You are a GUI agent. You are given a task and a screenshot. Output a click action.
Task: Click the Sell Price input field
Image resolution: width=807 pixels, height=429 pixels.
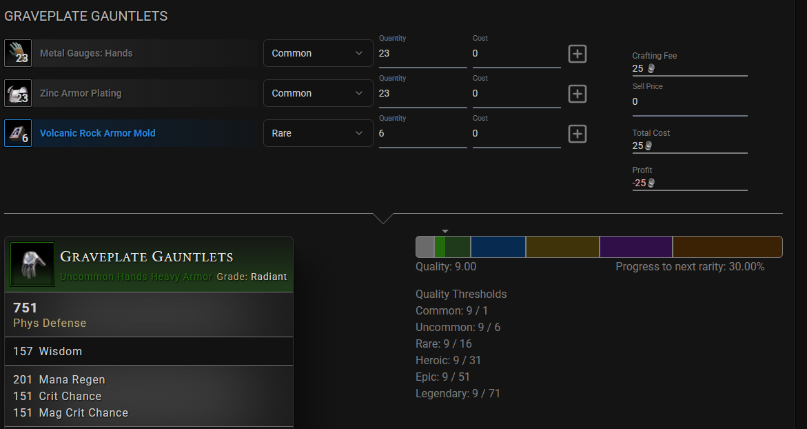689,102
